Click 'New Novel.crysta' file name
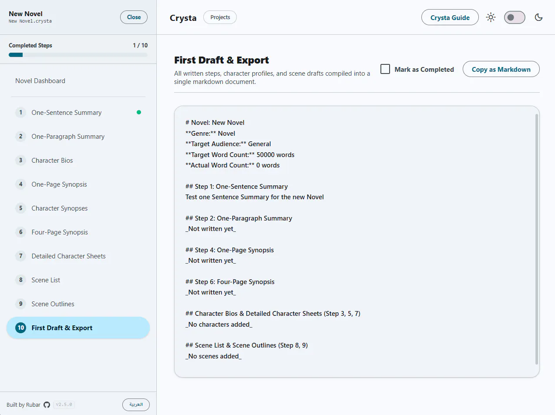 (30, 21)
